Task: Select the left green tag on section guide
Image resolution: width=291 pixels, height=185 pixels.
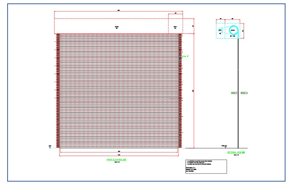Action: point(234,92)
